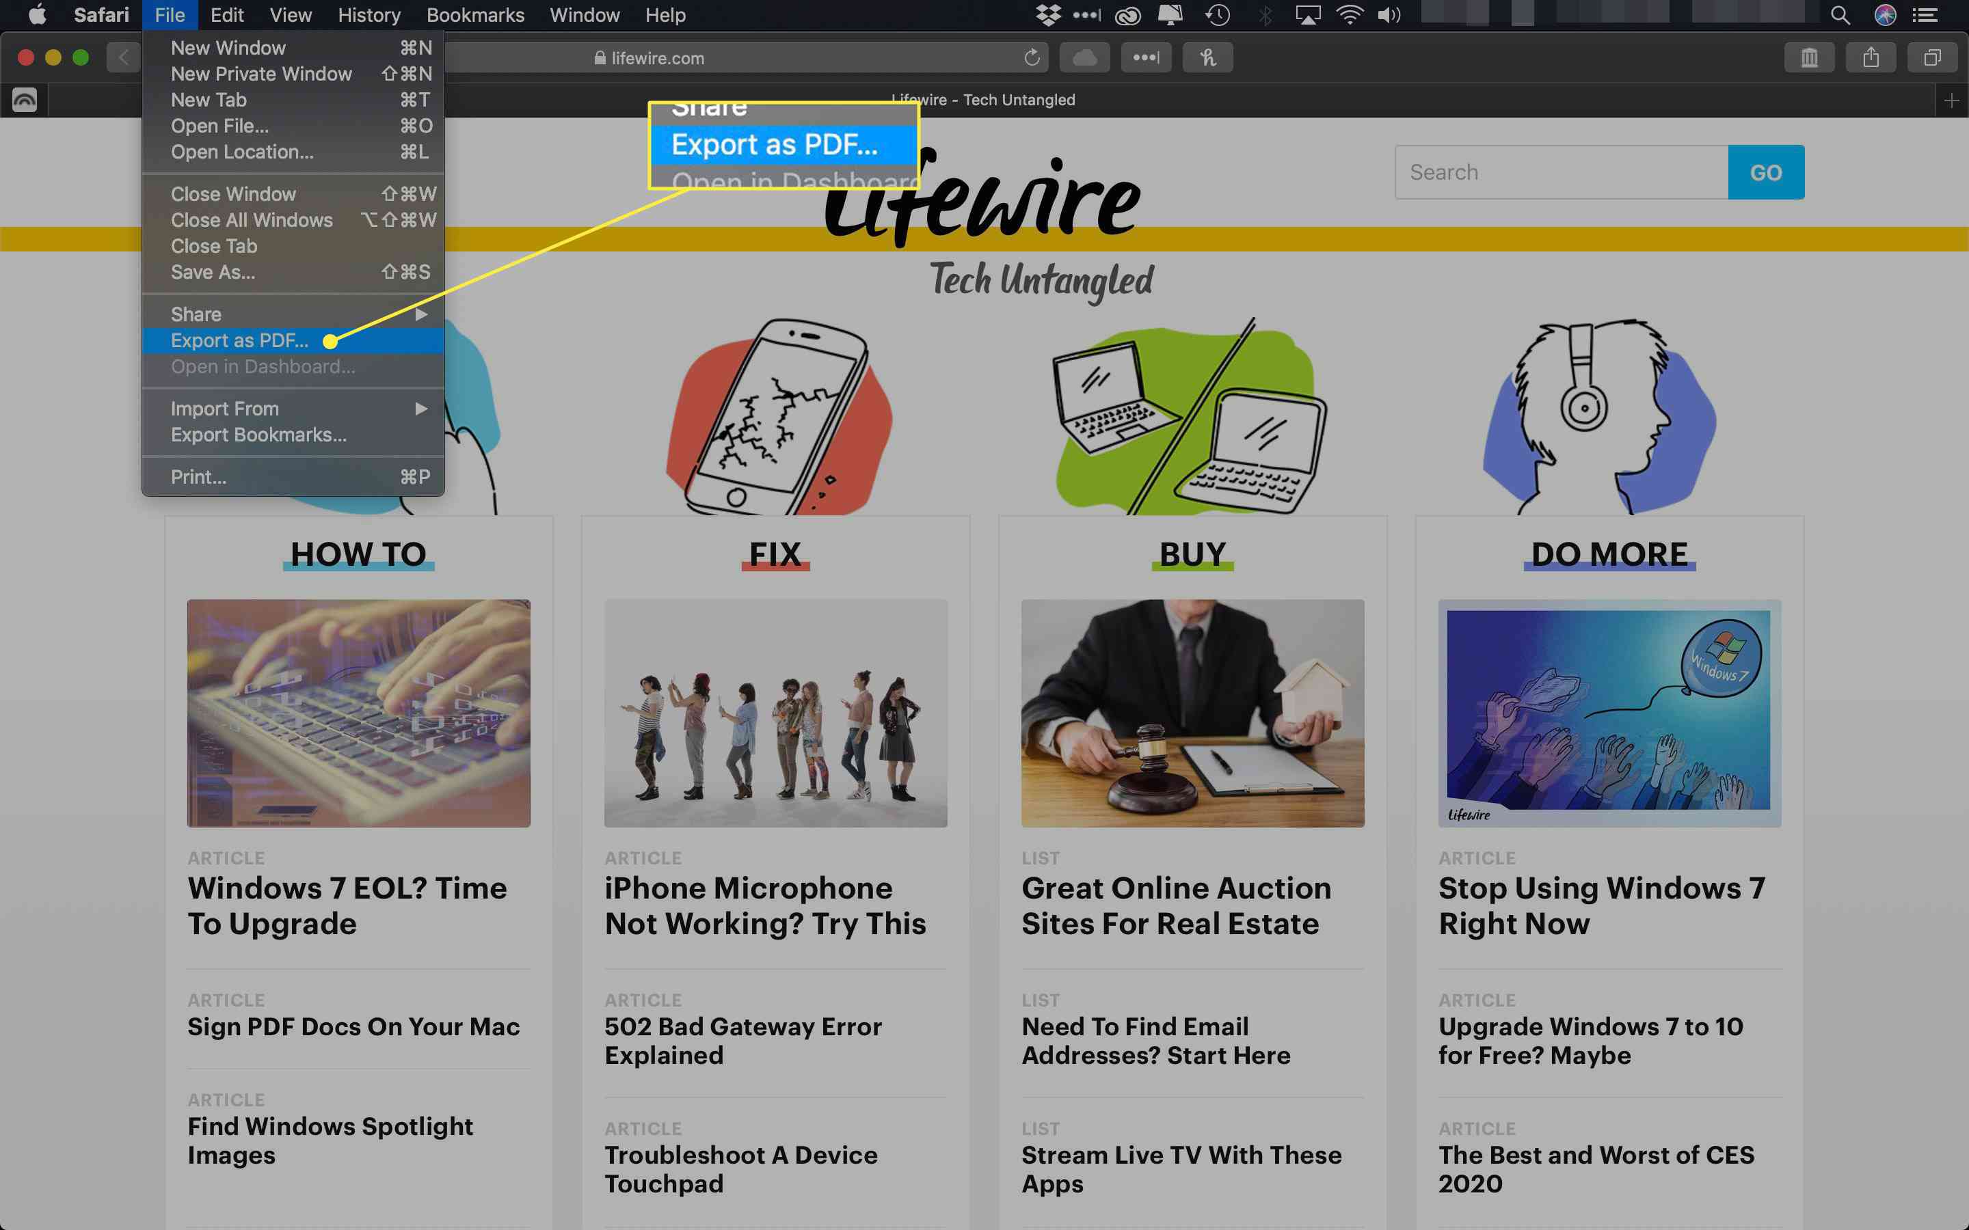The image size is (1969, 1230).
Task: Open the Help menu
Action: pyautogui.click(x=665, y=14)
